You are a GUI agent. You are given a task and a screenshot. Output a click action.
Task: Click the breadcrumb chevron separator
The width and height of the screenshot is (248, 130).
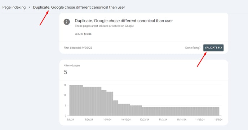point(29,7)
